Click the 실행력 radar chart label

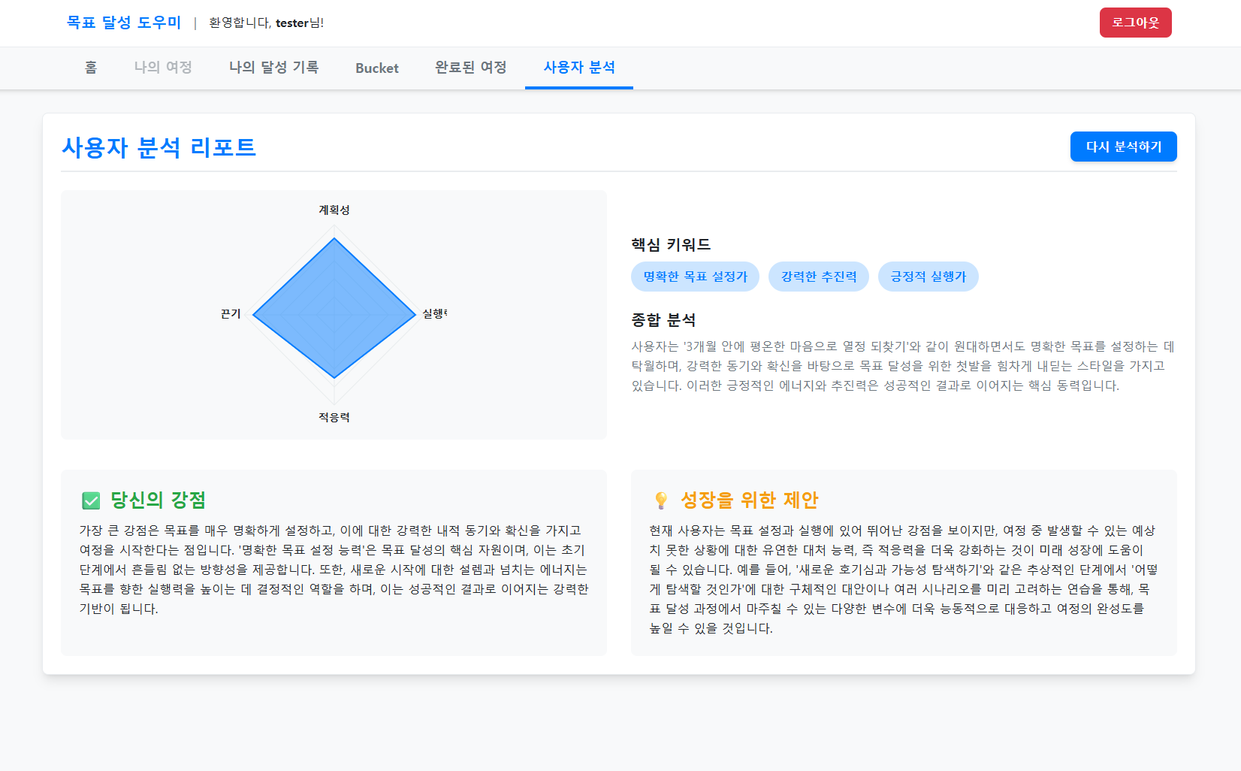coord(434,313)
